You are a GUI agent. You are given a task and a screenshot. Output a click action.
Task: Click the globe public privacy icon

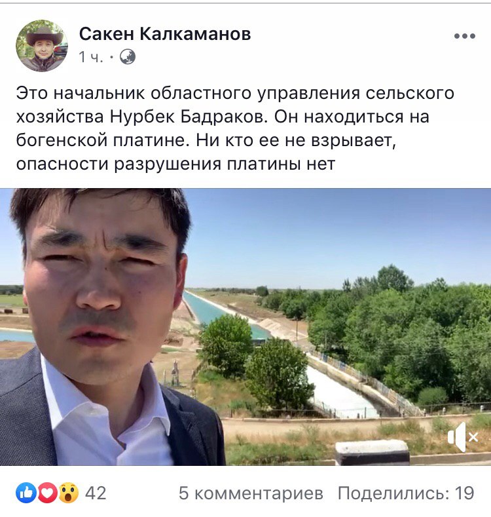coord(128,57)
